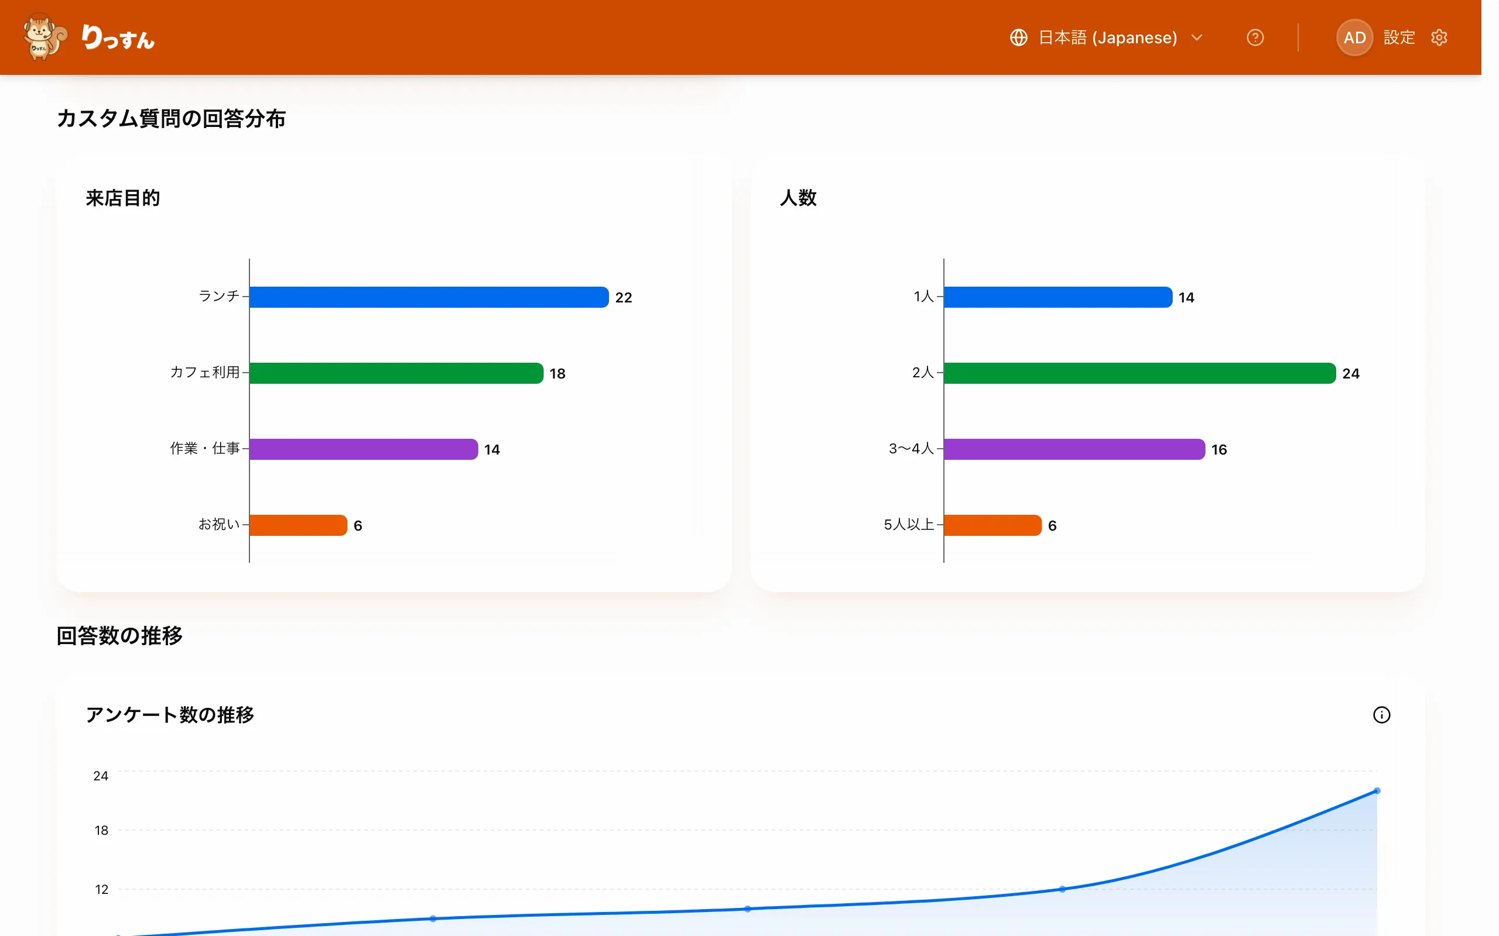Viewport: 1499px width, 936px height.
Task: Click the ランチ axis label
Action: click(x=218, y=296)
